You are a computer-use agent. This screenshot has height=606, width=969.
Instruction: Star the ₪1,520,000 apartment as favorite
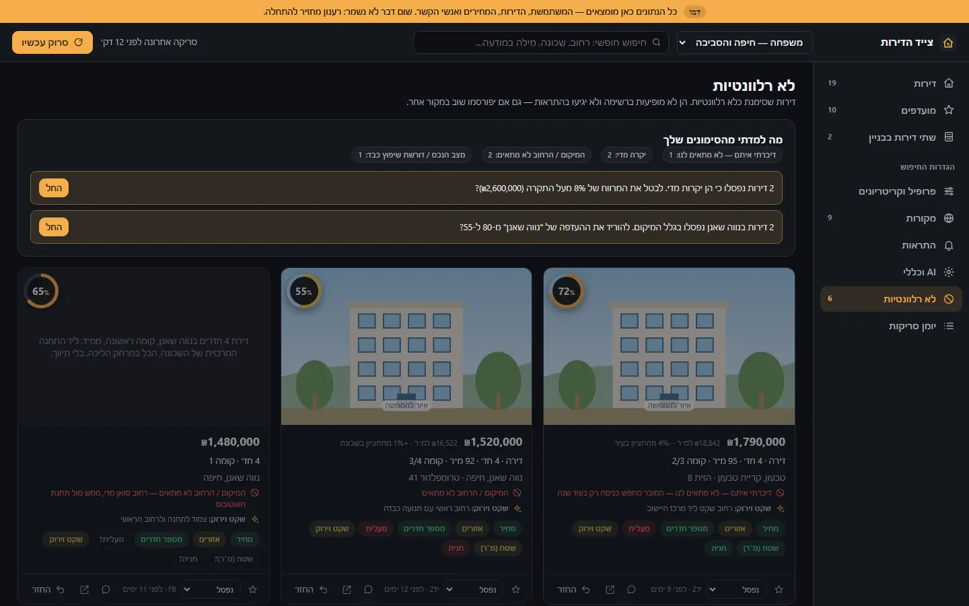pos(515,589)
